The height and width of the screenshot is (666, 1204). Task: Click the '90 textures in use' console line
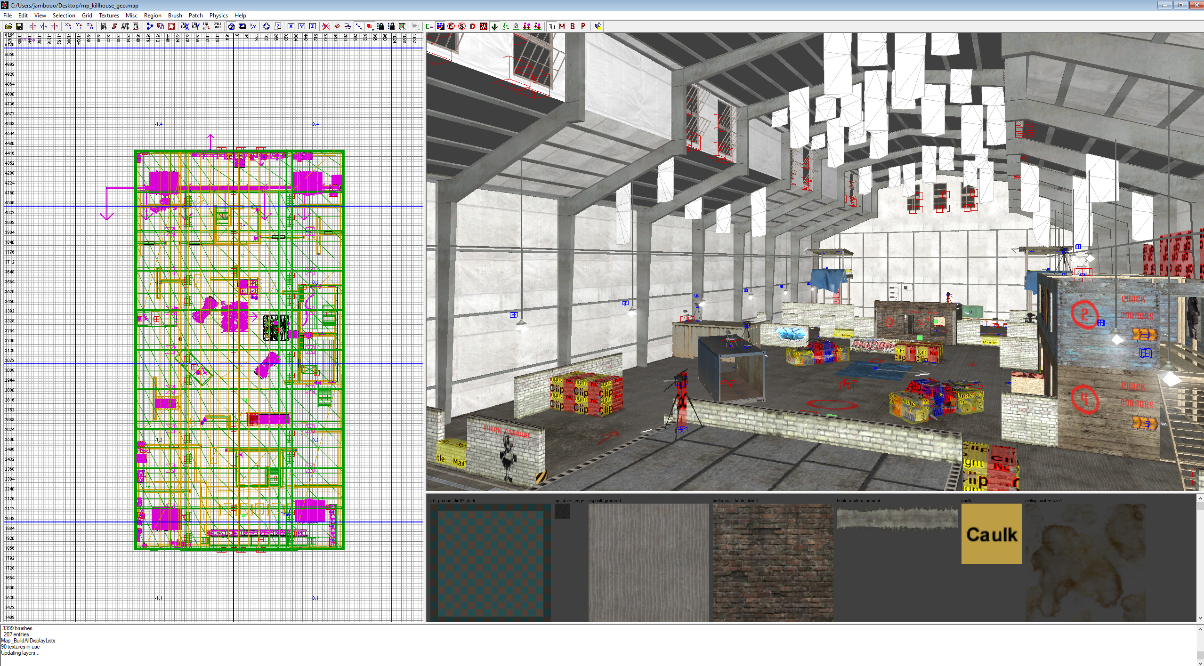pos(20,647)
